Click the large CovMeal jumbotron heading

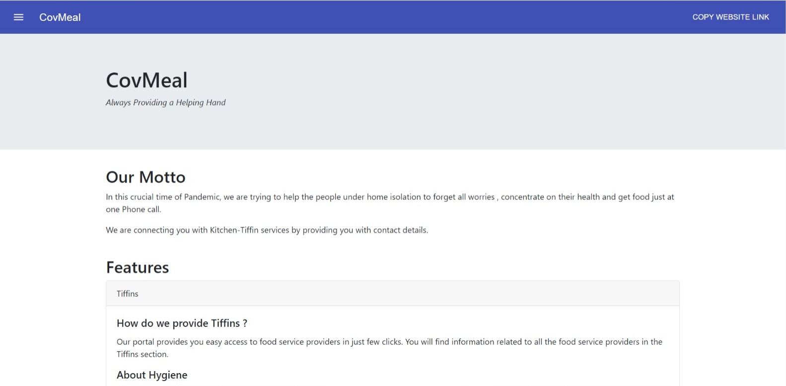[146, 80]
